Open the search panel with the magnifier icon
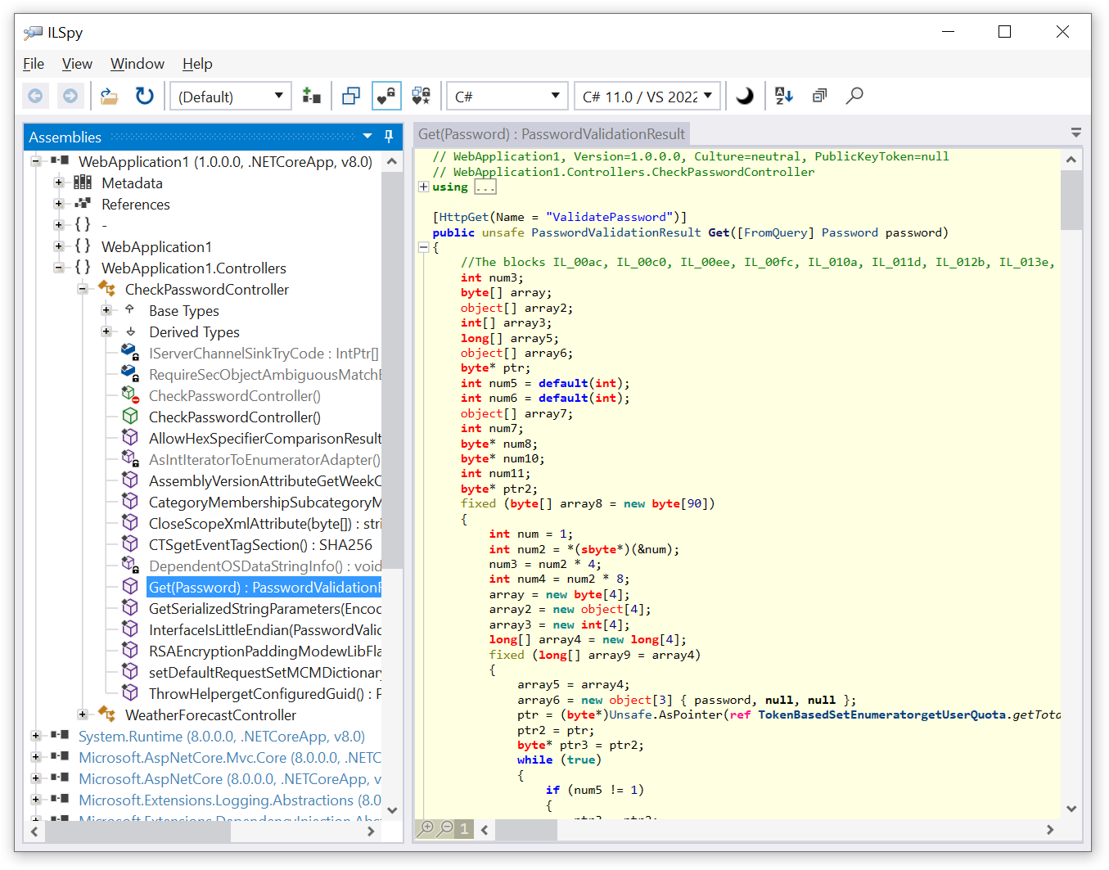The image size is (1109, 870). point(854,96)
